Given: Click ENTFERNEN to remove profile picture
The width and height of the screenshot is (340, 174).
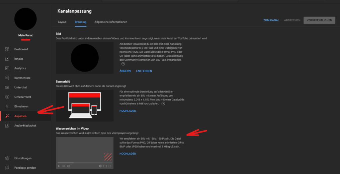Looking at the screenshot, I should [144, 71].
